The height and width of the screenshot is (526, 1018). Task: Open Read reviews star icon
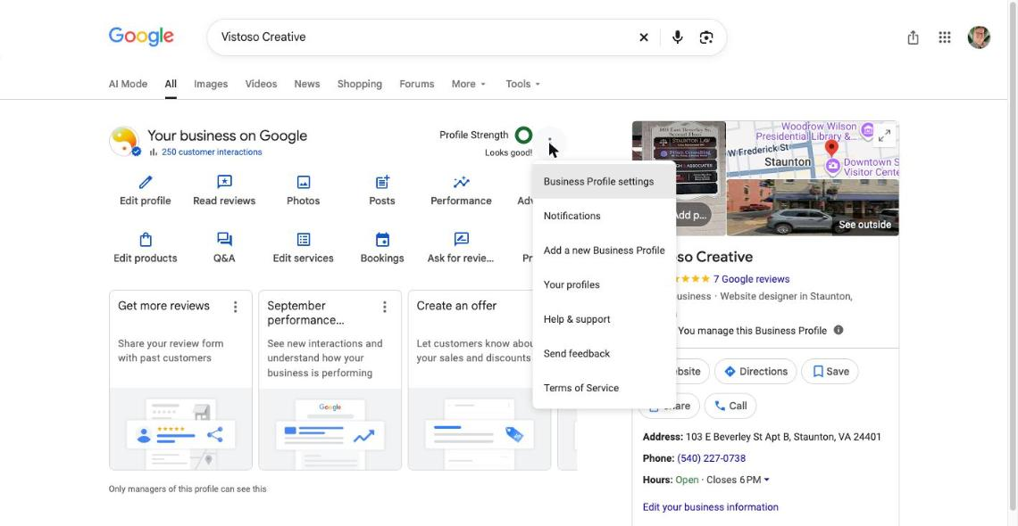pos(224,182)
